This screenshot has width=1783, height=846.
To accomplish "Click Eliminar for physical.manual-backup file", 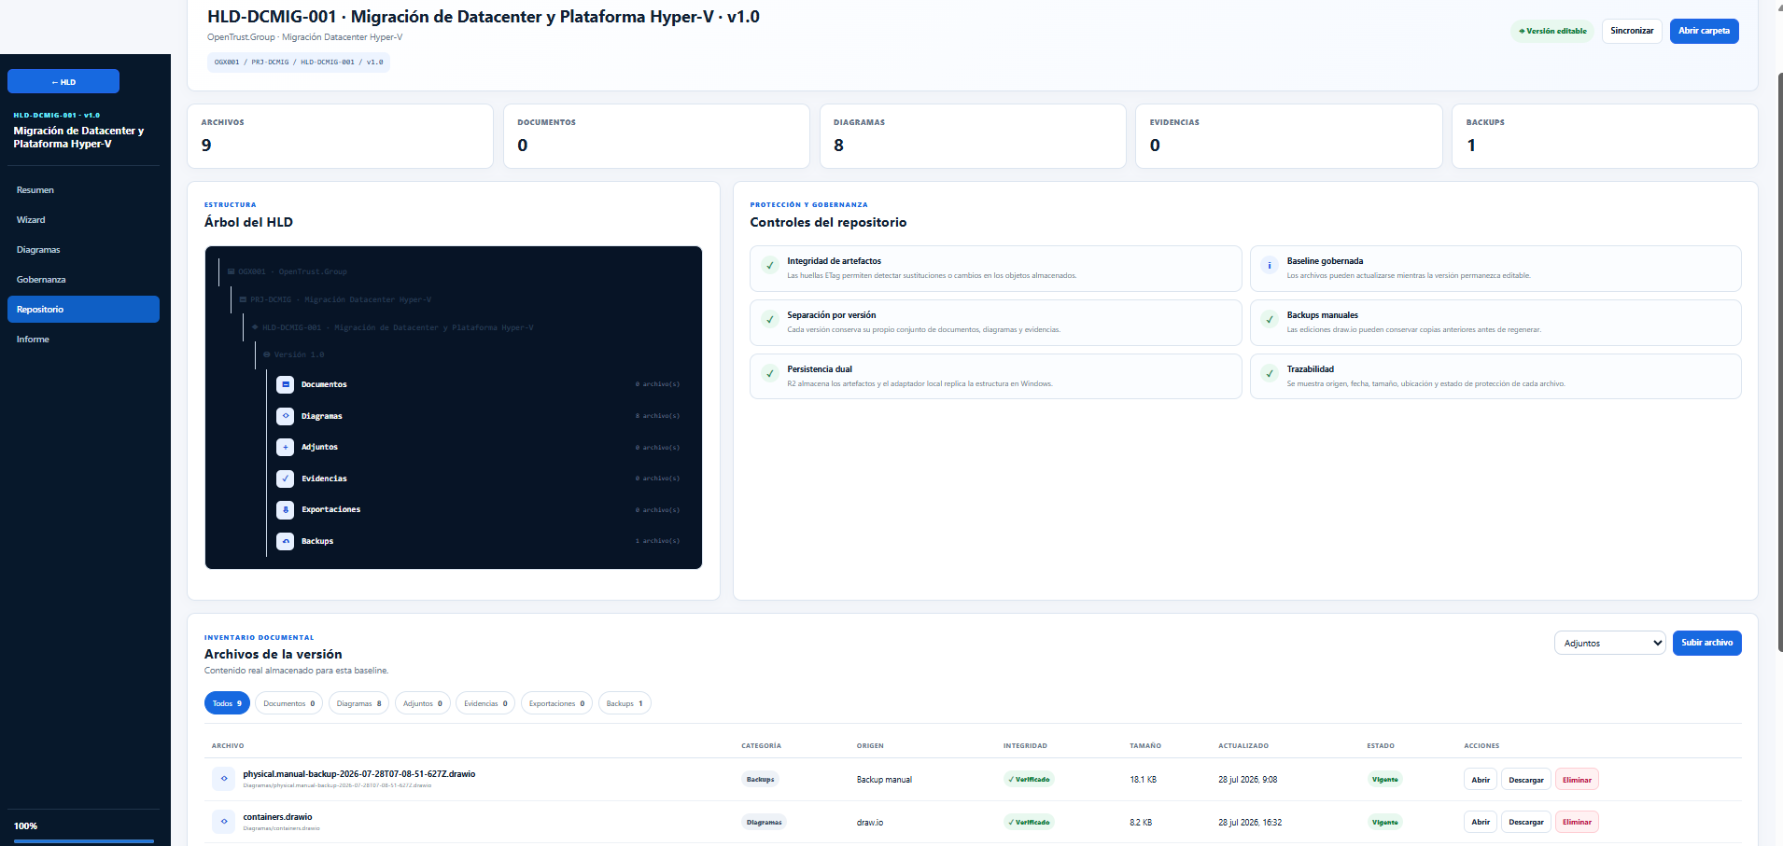I will [x=1577, y=780].
